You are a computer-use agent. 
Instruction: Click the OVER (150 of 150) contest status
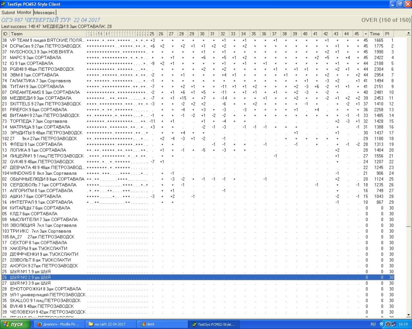pyautogui.click(x=386, y=20)
